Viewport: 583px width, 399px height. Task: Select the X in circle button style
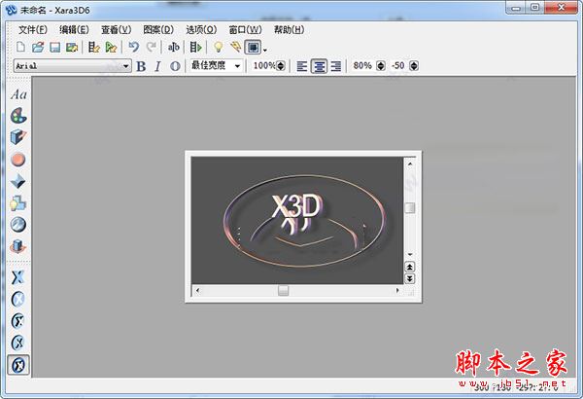click(x=17, y=299)
